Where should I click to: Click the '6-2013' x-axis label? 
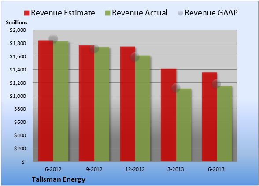pyautogui.click(x=216, y=169)
